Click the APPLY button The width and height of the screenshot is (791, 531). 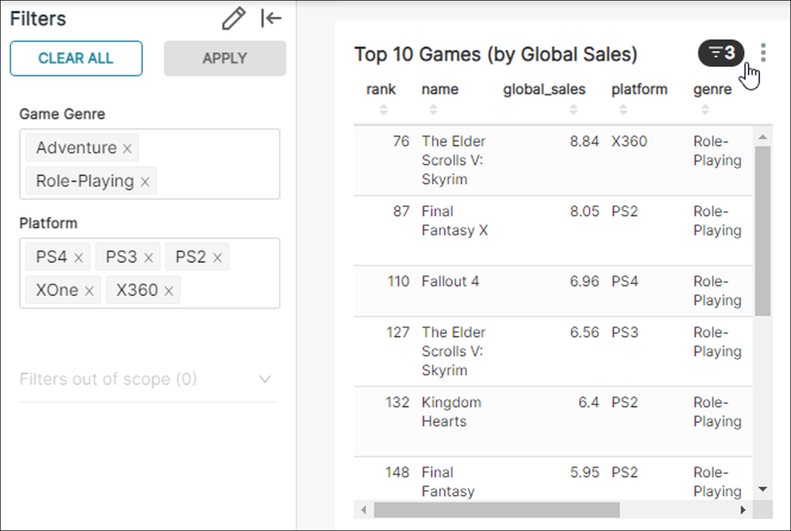click(x=225, y=58)
